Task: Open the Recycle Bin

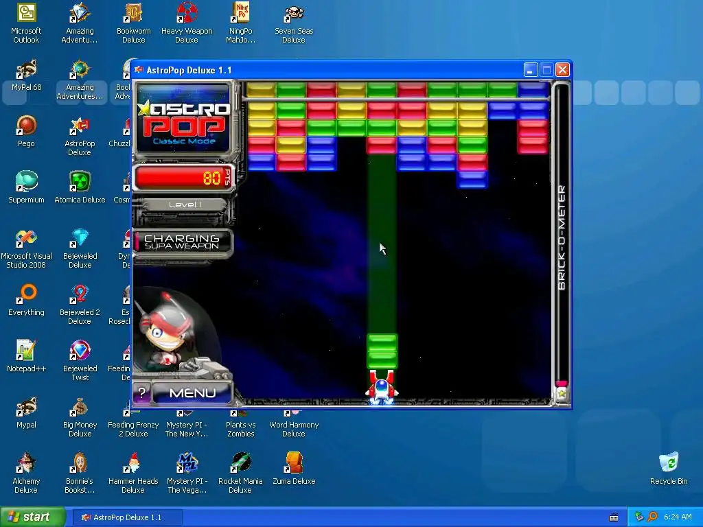Action: pos(669,469)
